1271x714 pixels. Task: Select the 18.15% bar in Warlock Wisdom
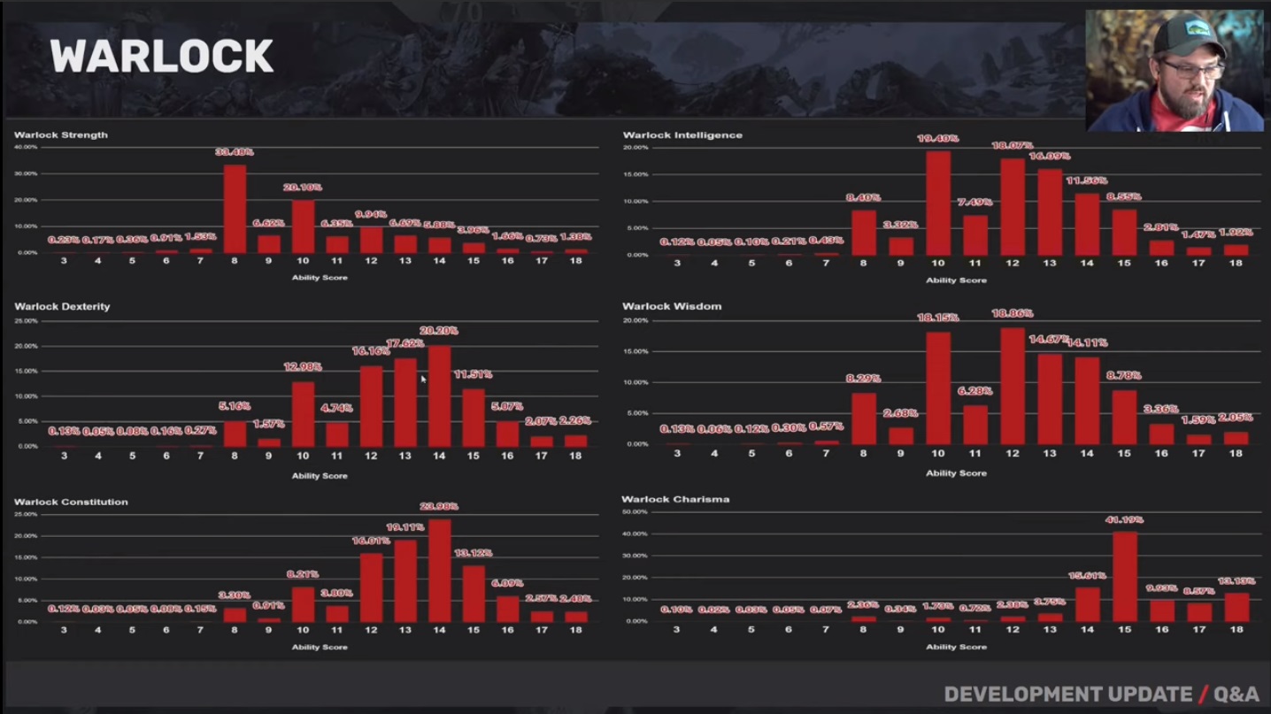938,388
